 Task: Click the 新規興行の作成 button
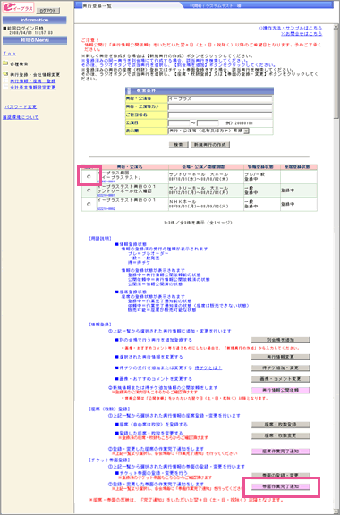click(210, 145)
